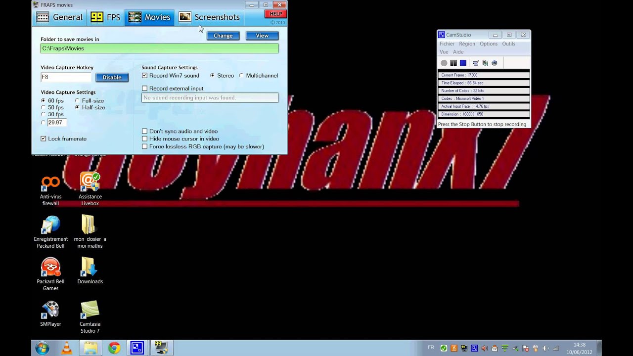
Task: Open CamStudio Aide menu
Action: pyautogui.click(x=458, y=52)
